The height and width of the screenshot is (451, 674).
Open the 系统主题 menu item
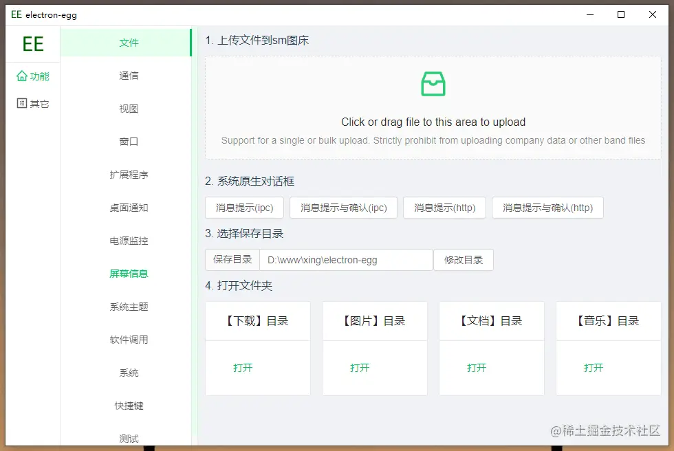pos(129,307)
